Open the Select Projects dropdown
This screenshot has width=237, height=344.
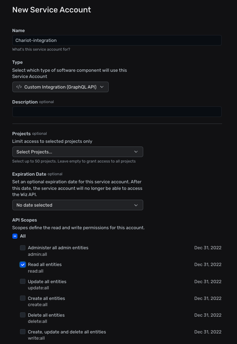pos(78,152)
